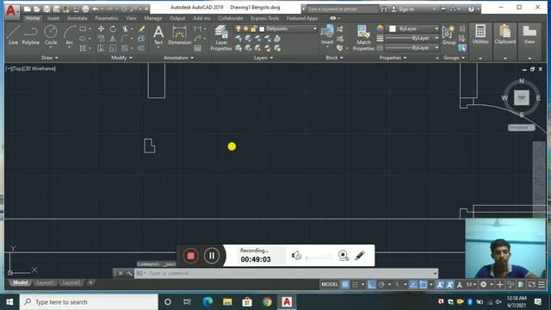551x310 pixels.
Task: Expand the Block panel
Action: tap(334, 58)
